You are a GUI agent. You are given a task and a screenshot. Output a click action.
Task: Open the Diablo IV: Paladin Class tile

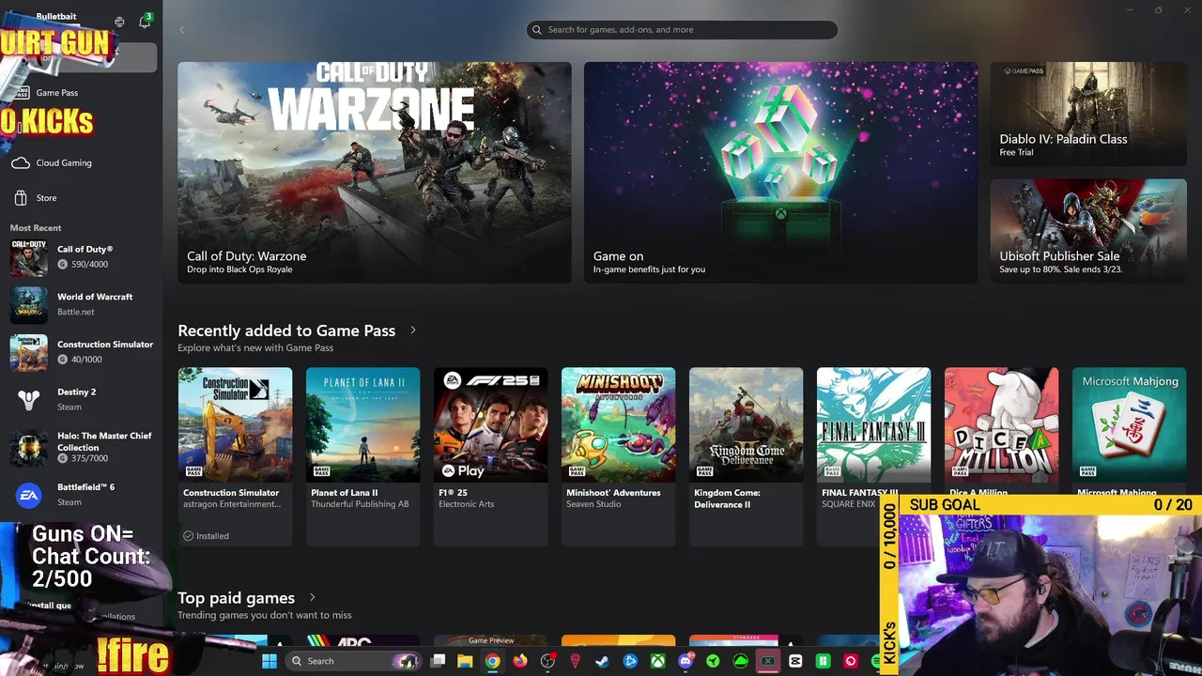(1088, 115)
